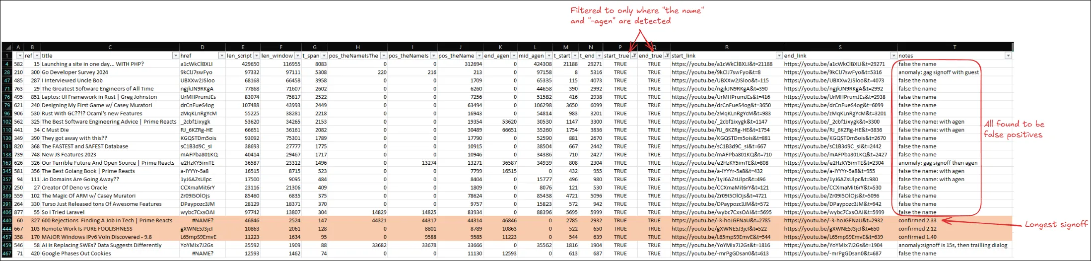Select href cell 'ngjkJN9RKgA'
The width and height of the screenshot is (1091, 261).
pyautogui.click(x=203, y=89)
